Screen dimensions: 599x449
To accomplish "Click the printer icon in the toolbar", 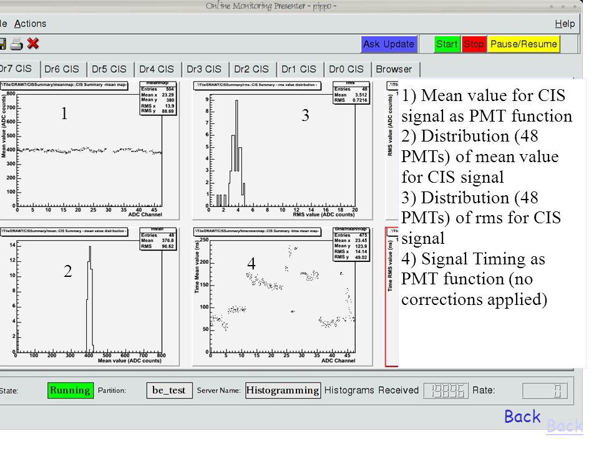I will 16,44.
